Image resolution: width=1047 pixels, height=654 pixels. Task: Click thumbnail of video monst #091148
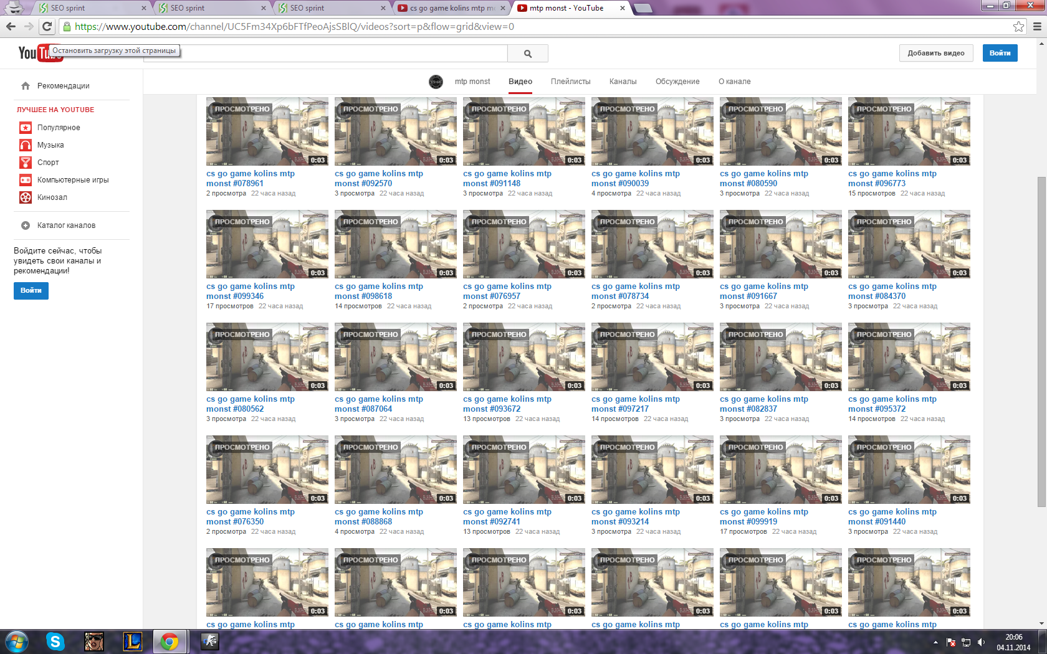coord(524,131)
